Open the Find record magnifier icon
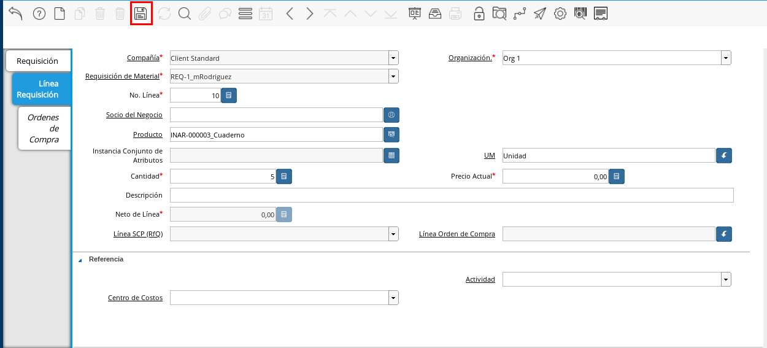The image size is (767, 348). [184, 14]
